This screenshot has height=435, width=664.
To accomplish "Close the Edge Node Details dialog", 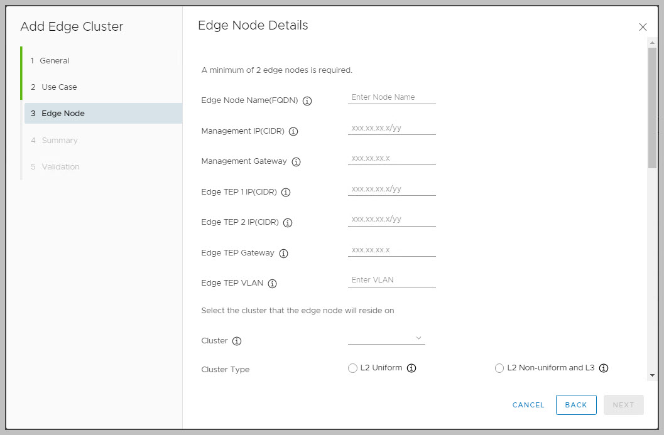I will pyautogui.click(x=643, y=27).
